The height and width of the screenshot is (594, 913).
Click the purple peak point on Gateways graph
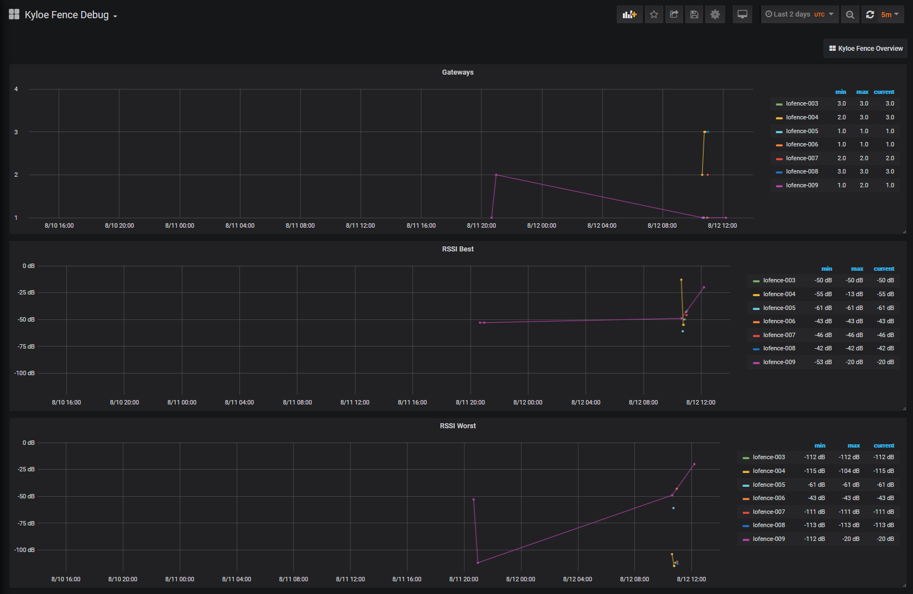pos(496,175)
